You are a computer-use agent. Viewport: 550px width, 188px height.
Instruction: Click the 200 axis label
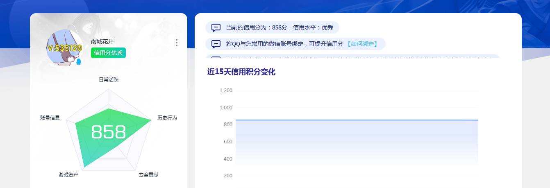(228, 176)
